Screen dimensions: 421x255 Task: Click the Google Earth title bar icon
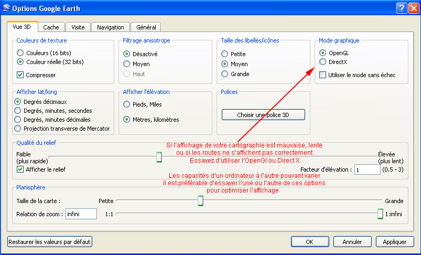point(6,8)
